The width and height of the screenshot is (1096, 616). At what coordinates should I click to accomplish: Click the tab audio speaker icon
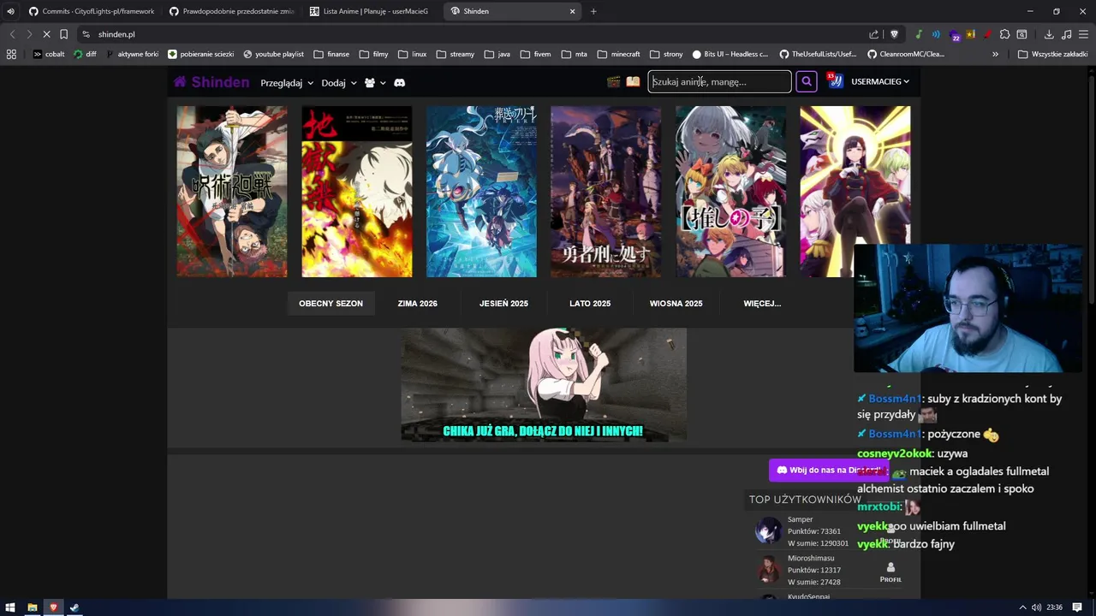pos(10,11)
